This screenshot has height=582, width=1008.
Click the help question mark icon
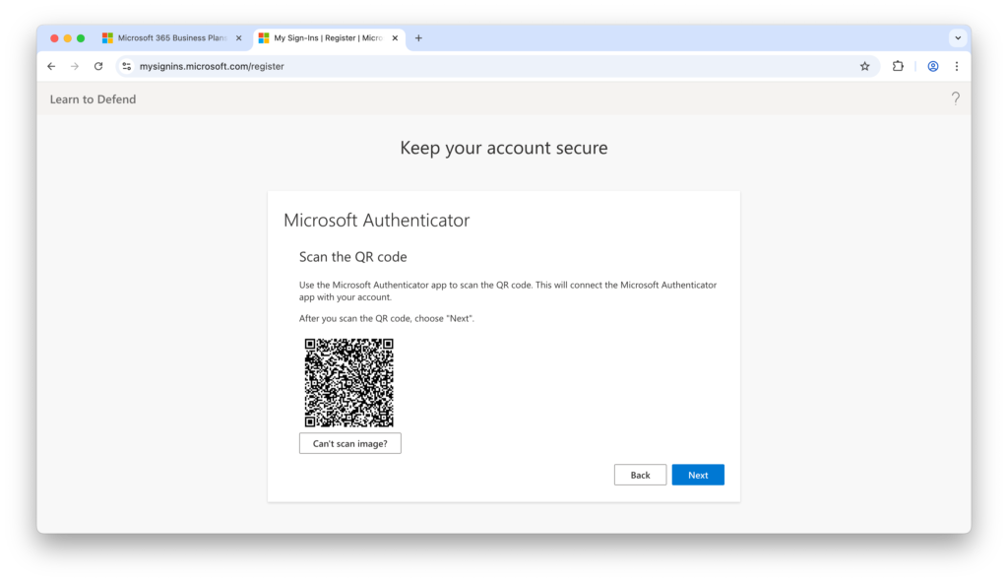click(955, 98)
